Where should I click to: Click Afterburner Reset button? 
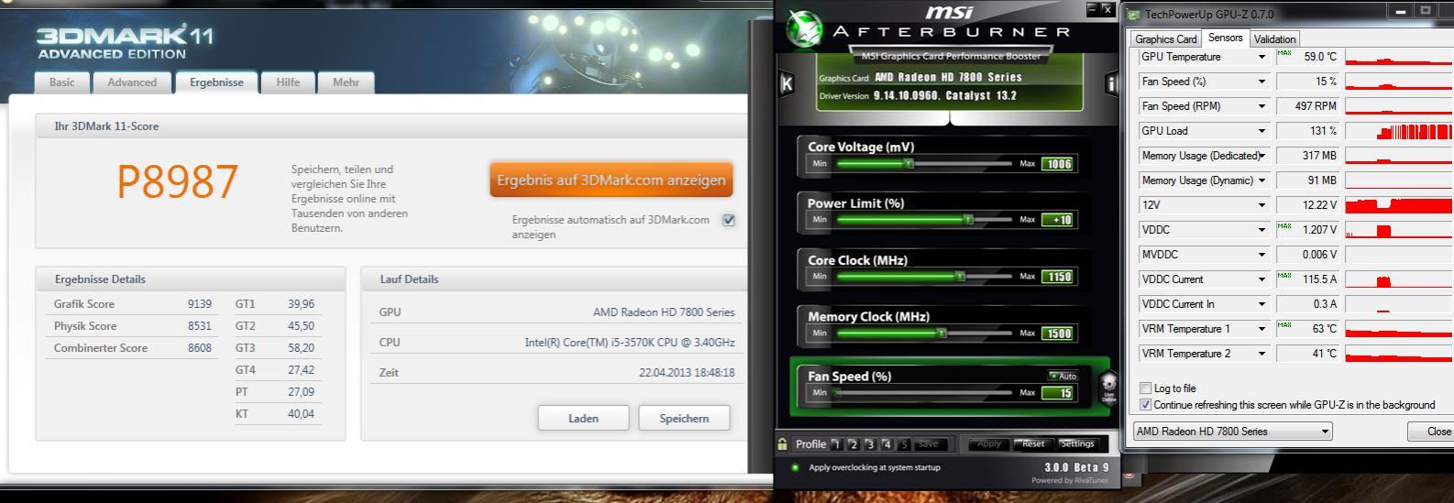1033,443
